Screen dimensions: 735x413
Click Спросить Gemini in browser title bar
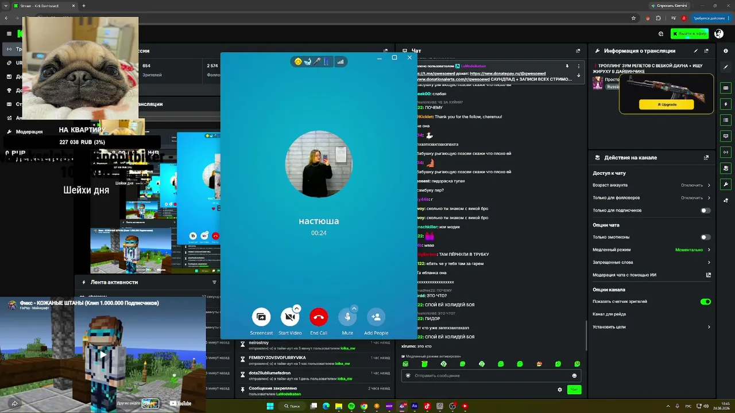[x=669, y=6]
